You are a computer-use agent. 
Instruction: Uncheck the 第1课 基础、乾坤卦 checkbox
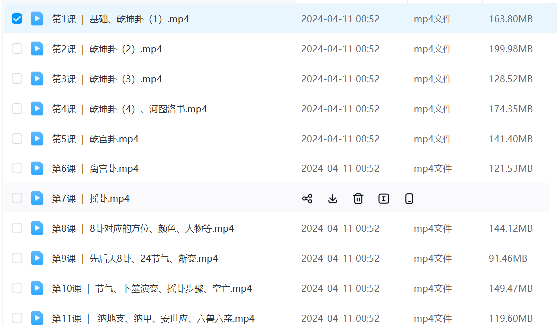pos(17,19)
